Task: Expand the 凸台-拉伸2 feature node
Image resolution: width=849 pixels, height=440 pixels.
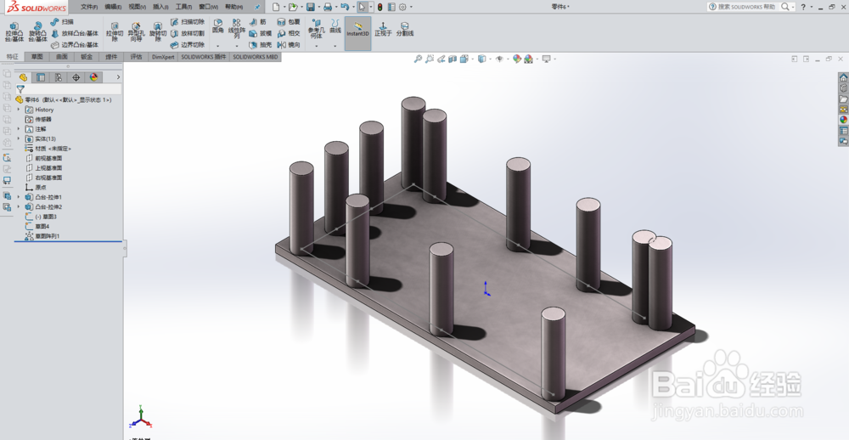Action: [19, 206]
